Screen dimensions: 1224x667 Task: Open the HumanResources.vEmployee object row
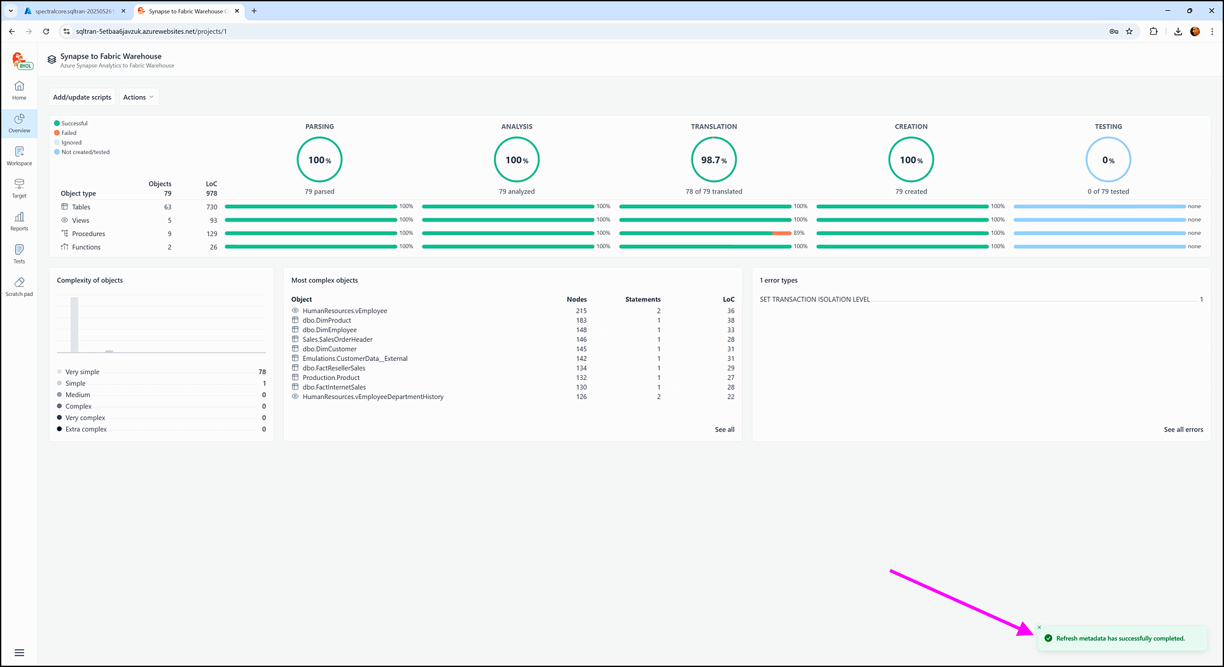point(345,311)
